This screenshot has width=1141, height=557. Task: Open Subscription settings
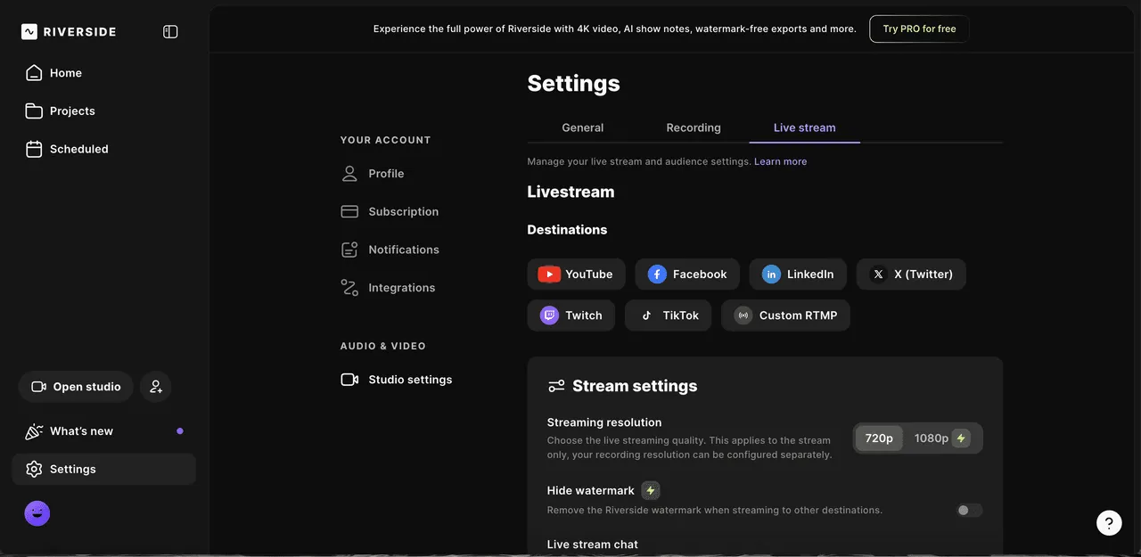point(390,212)
